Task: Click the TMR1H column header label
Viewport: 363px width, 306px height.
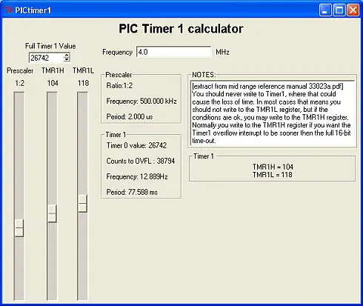Action: pos(53,70)
